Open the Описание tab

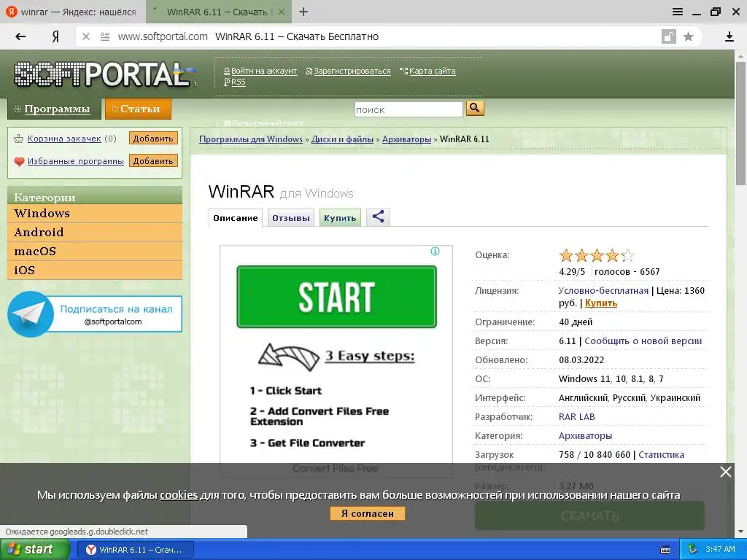point(236,218)
